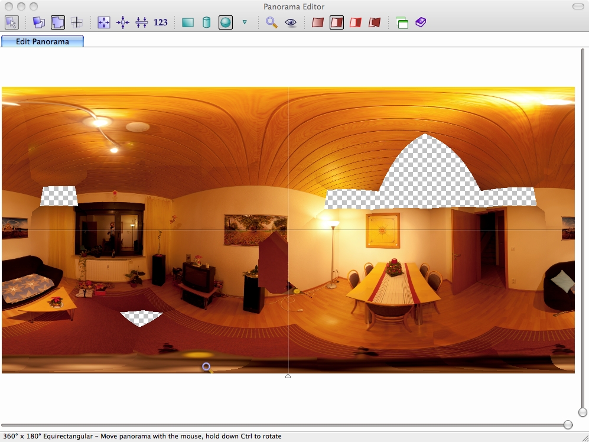Click the Fit panorama icon

point(104,22)
